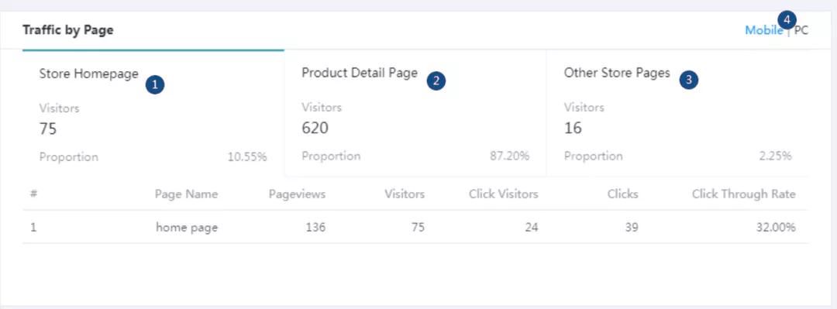Image resolution: width=837 pixels, height=309 pixels.
Task: Click annotation badge number 4
Action: (787, 20)
